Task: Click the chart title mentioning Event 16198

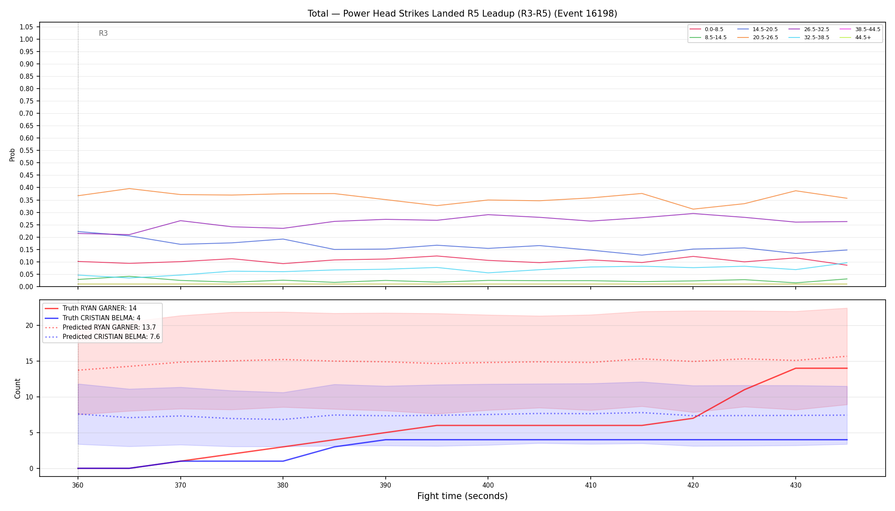Action: point(462,14)
